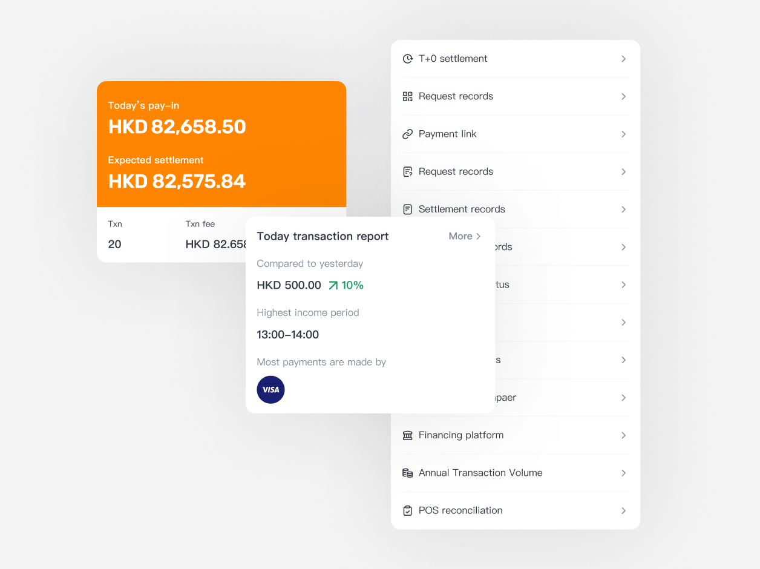Screen dimensions: 760x569
Task: Expand the T+0 settlement row chevron
Action: [623, 59]
